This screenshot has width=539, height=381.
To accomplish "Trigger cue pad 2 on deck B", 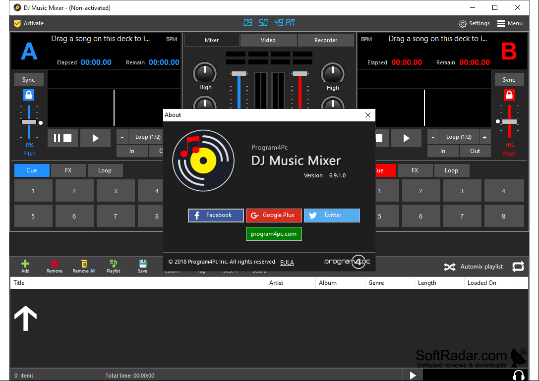I will tap(421, 191).
